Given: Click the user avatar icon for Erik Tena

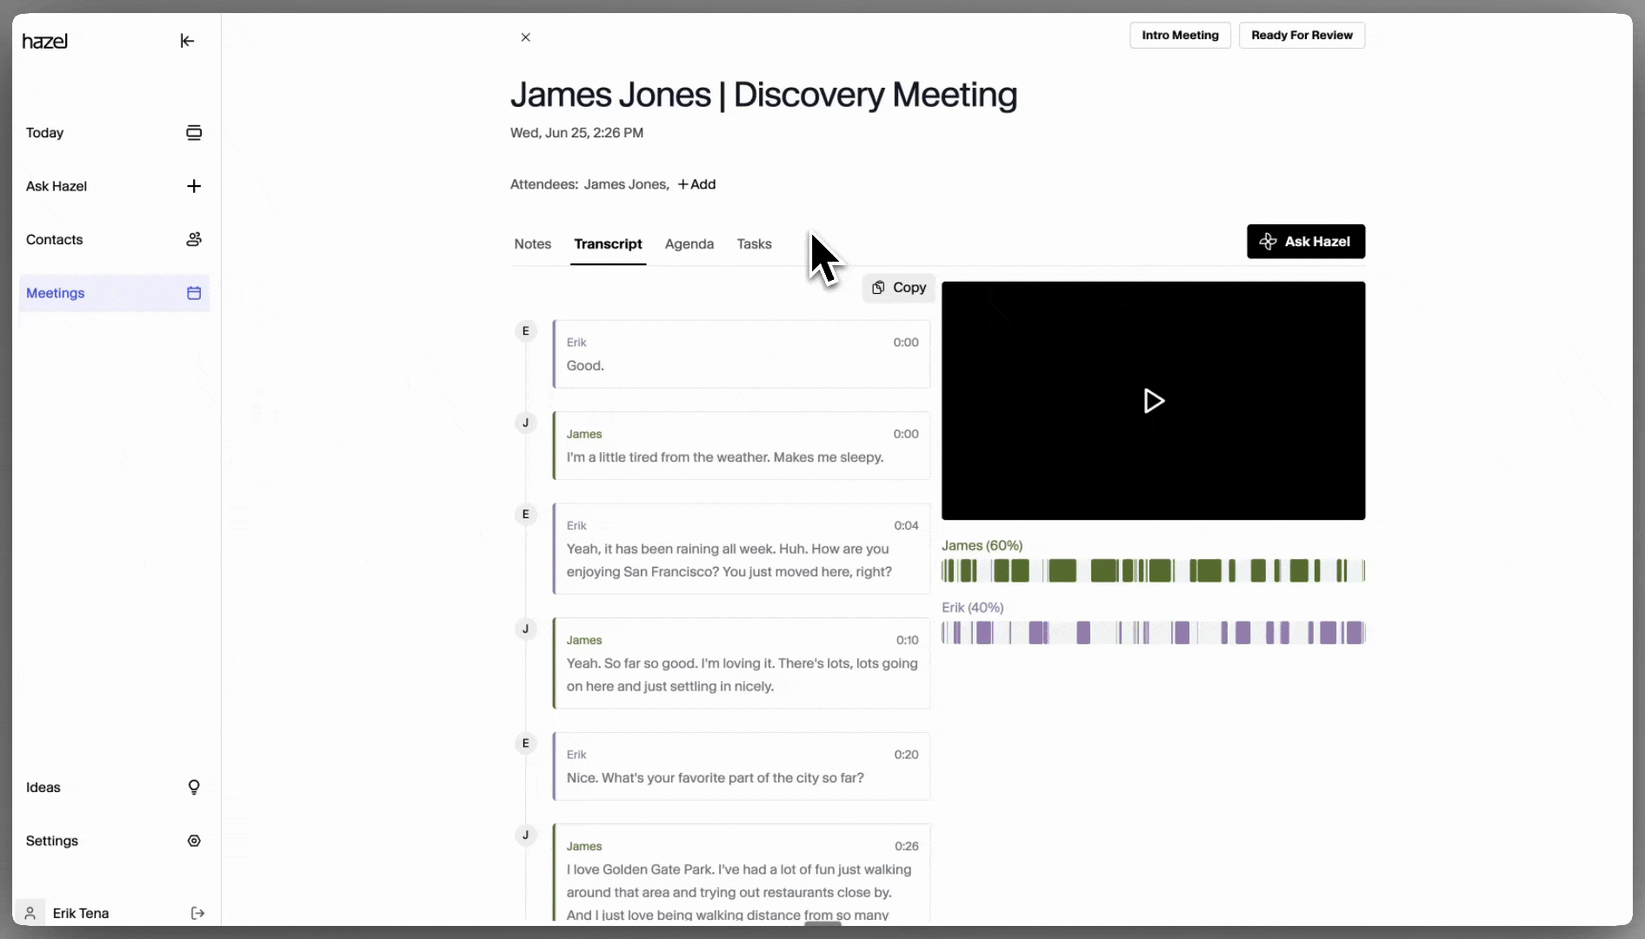Looking at the screenshot, I should (30, 913).
